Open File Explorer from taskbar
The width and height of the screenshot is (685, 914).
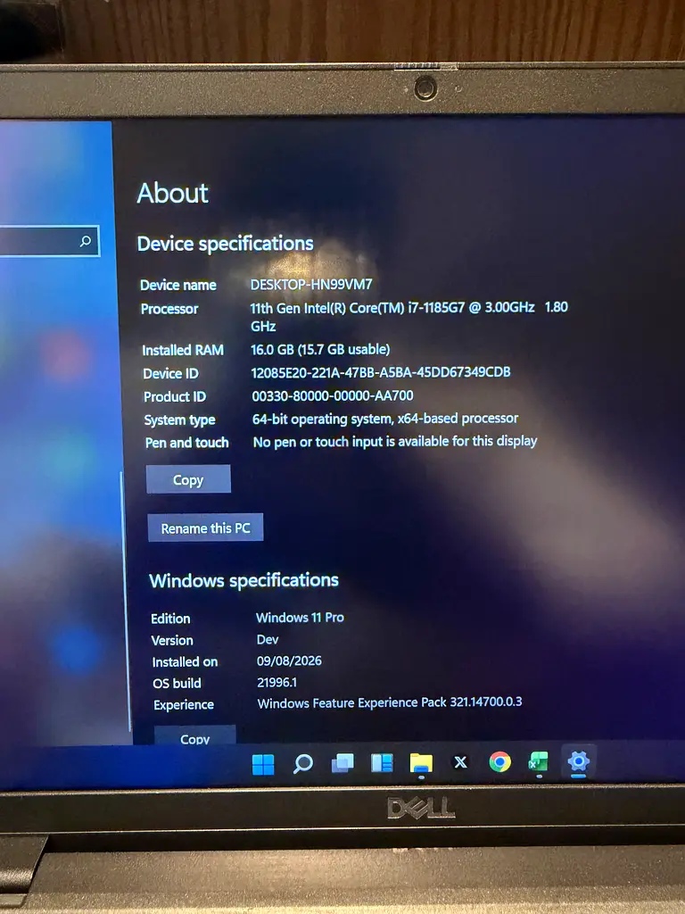[421, 762]
